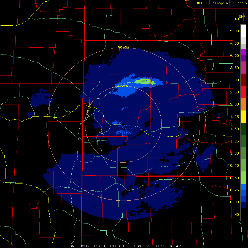Image resolution: width=248 pixels, height=248 pixels.
Task: Select the 0.00 legend value
Action: tap(234, 202)
